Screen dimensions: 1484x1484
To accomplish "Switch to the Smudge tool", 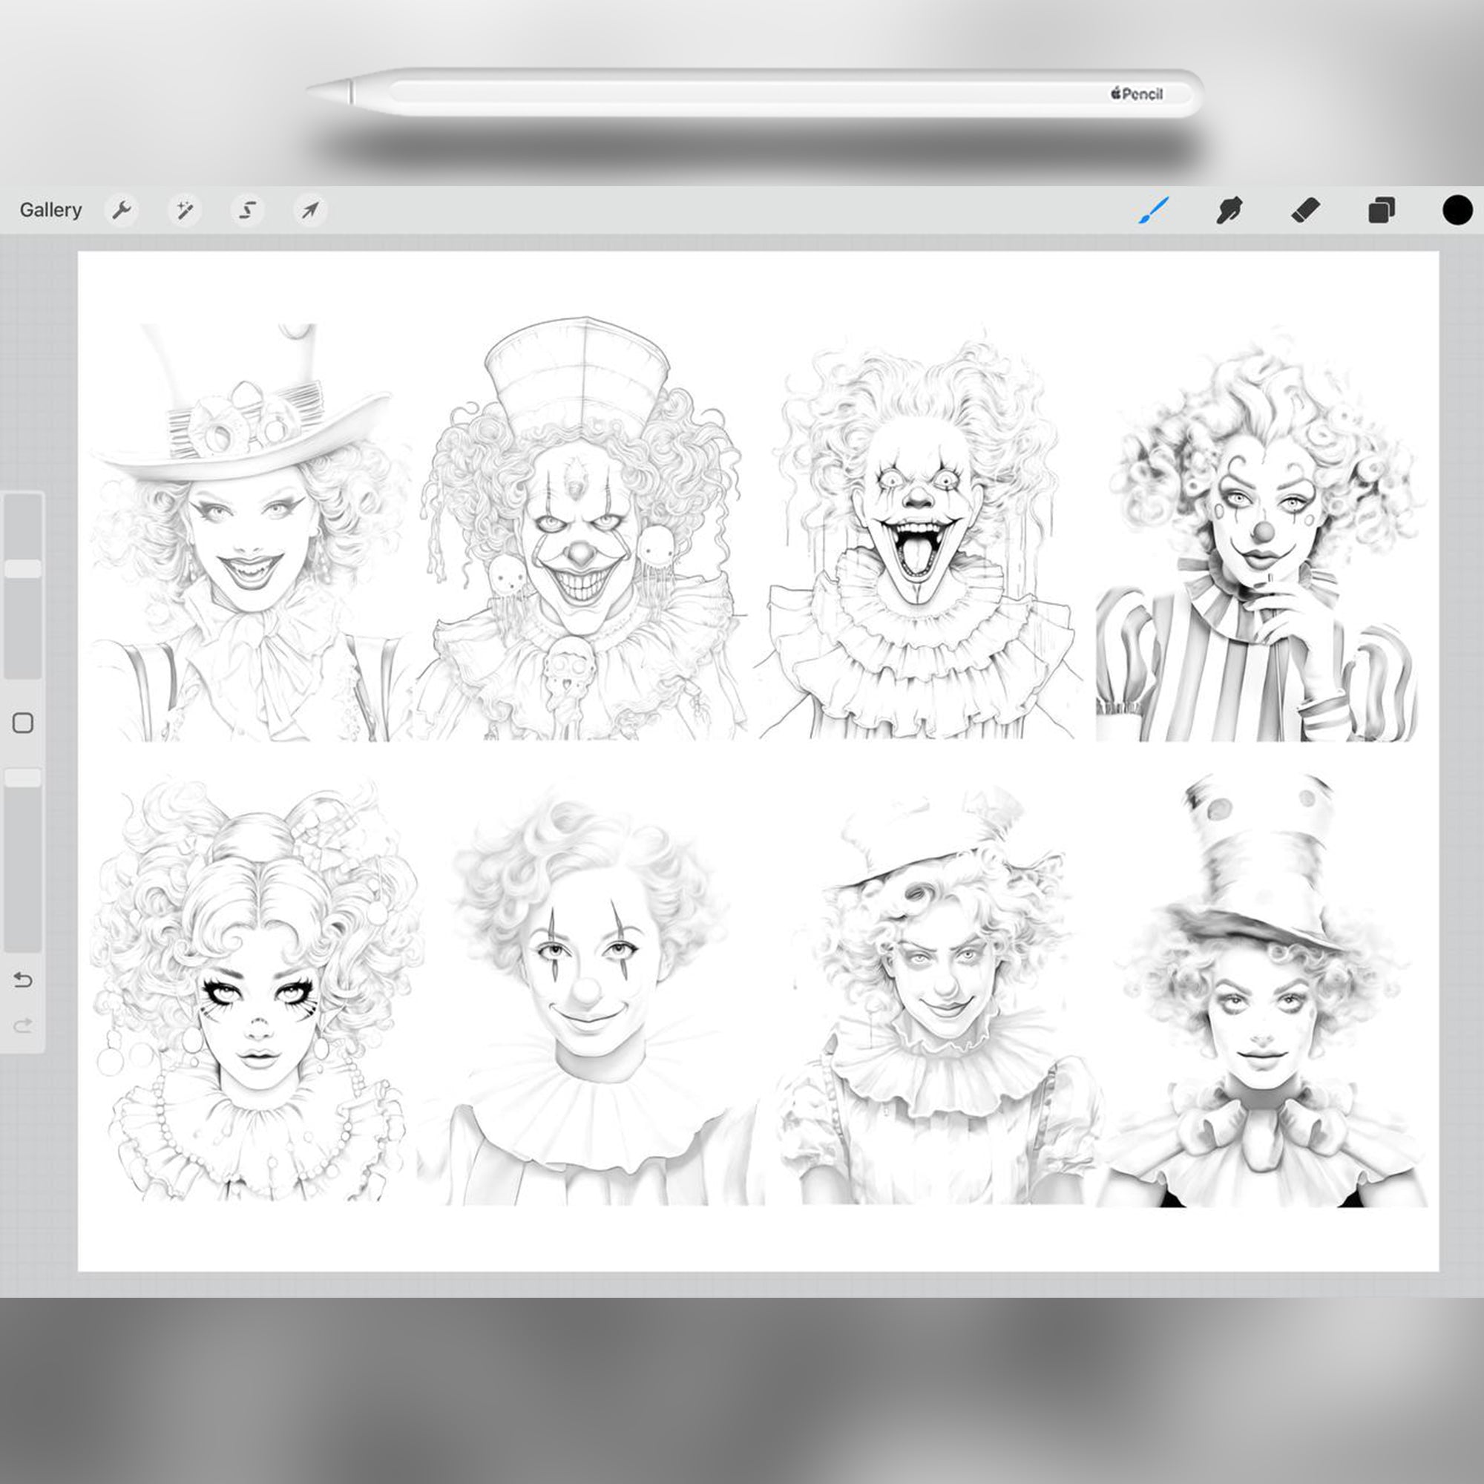I will pyautogui.click(x=1229, y=209).
